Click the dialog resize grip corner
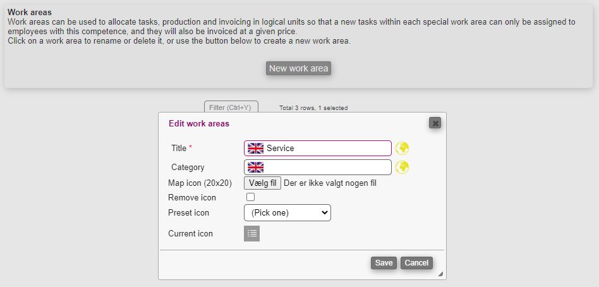Screen dimensions: 599x287 tap(440, 274)
